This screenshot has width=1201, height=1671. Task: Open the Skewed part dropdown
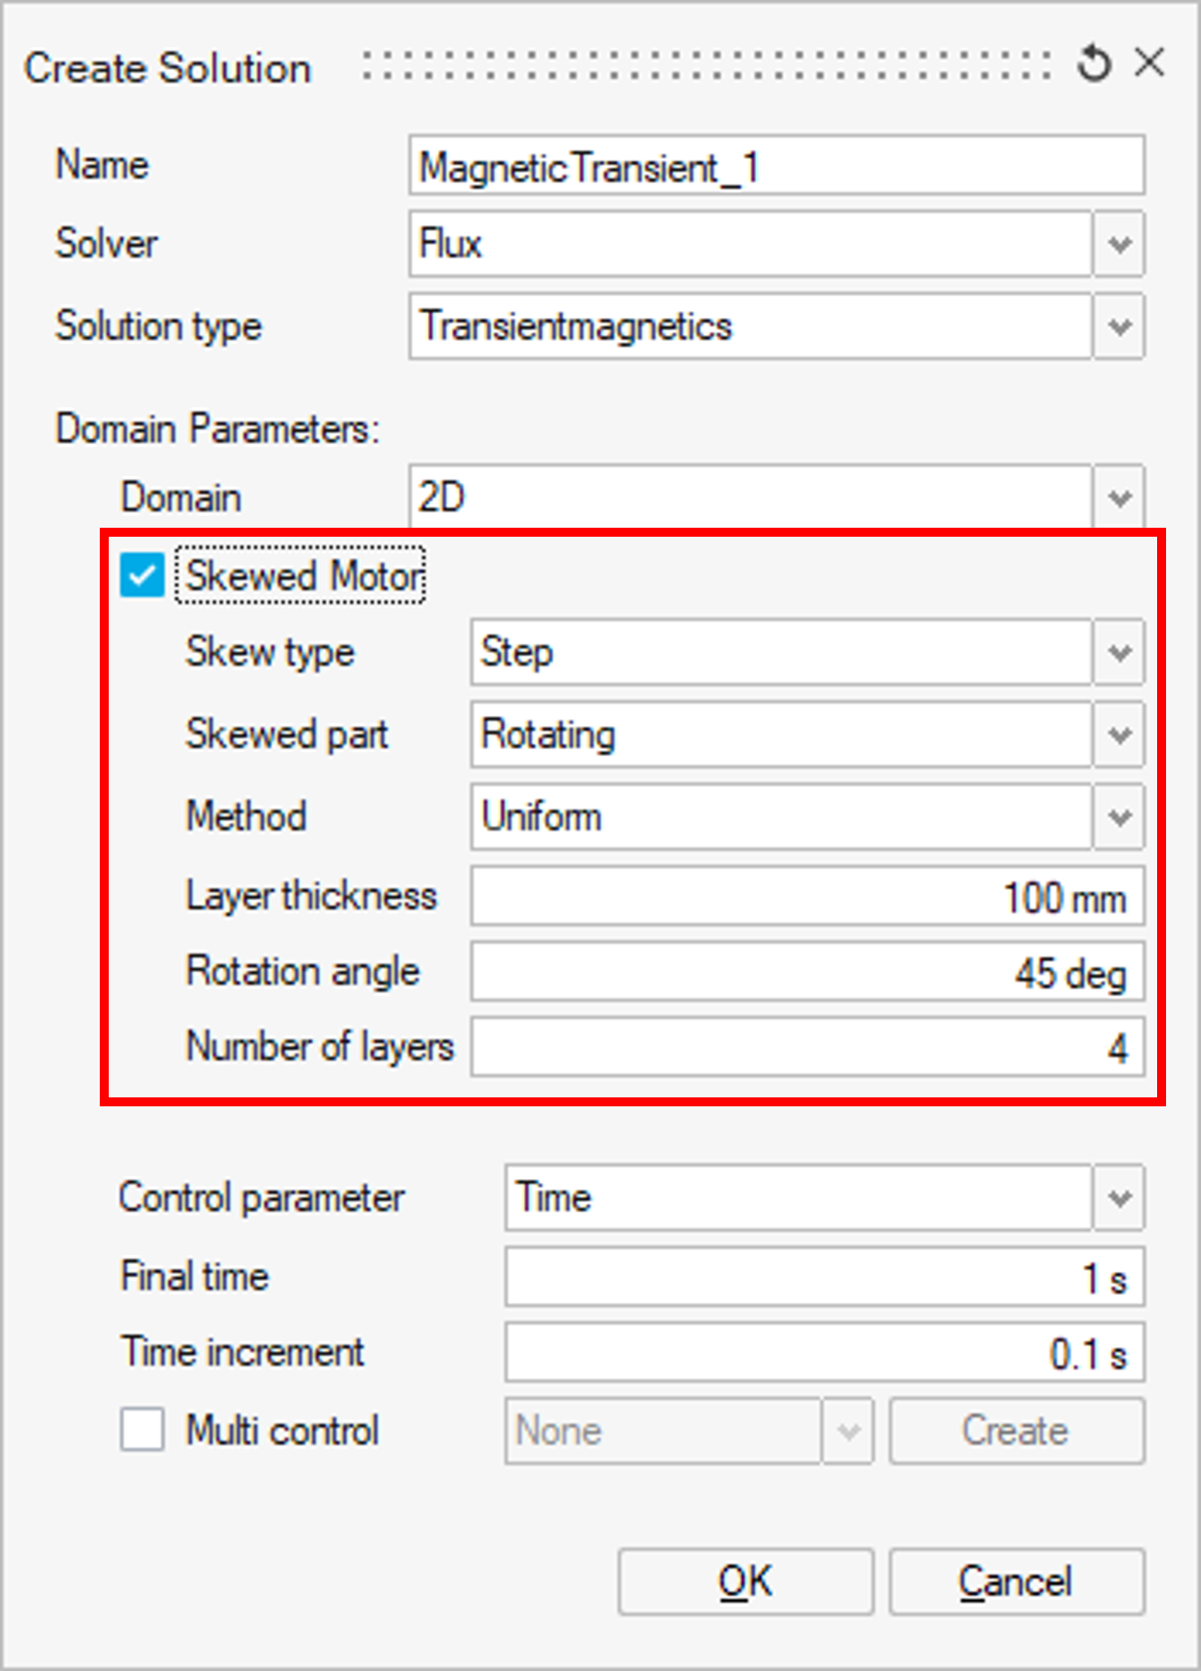(1119, 735)
